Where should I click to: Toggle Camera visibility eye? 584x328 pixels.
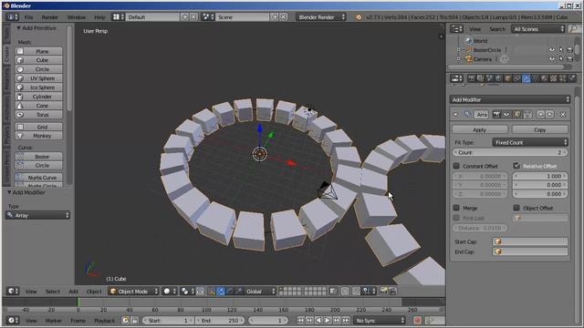552,59
